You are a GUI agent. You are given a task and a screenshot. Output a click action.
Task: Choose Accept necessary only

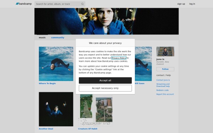(x=105, y=88)
